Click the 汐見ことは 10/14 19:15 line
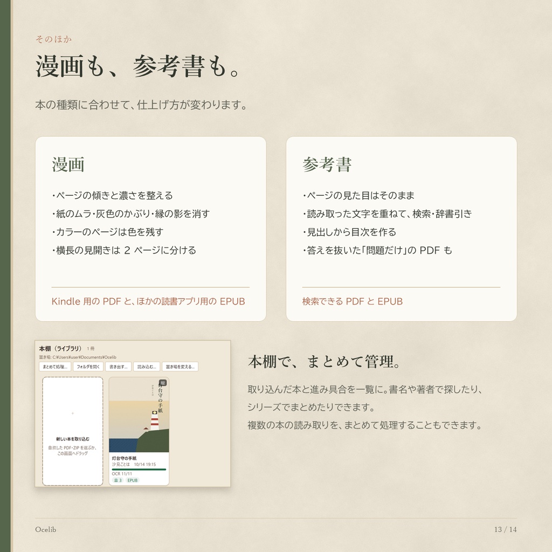This screenshot has width=552, height=552. tap(134, 464)
